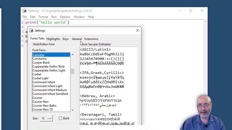Close the Settings dialog
This screenshot has width=232, height=130.
point(137,30)
